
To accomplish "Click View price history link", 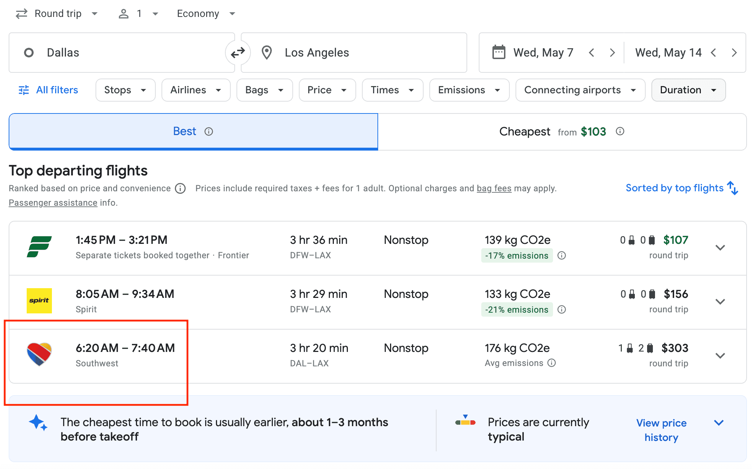I will pyautogui.click(x=662, y=430).
